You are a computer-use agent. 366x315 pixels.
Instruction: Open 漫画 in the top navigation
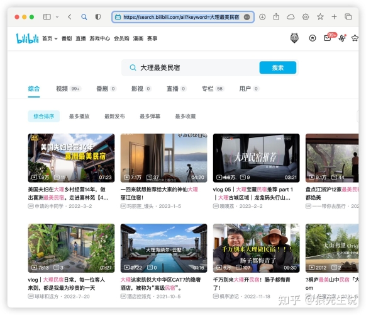[138, 38]
